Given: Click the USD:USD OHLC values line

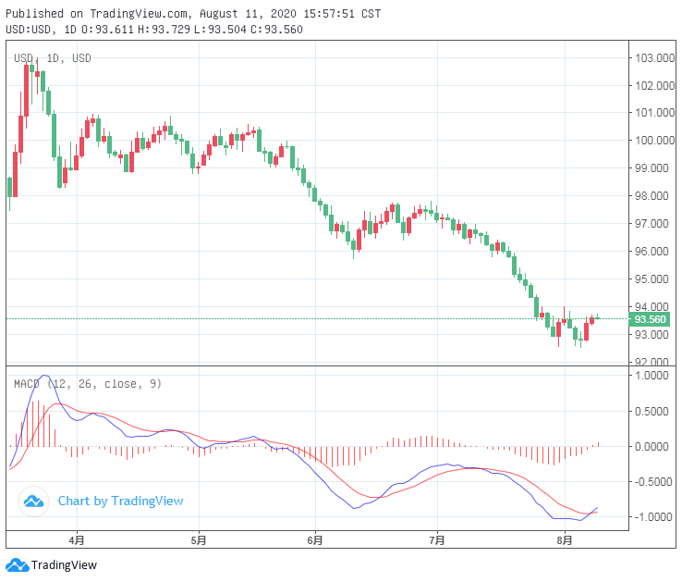Looking at the screenshot, I should (154, 30).
